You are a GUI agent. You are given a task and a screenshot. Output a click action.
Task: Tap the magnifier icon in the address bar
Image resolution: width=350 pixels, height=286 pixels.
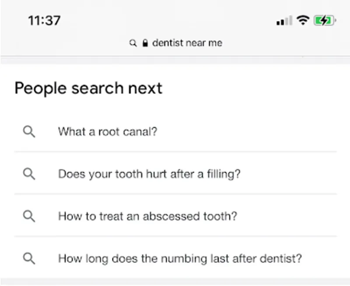click(x=133, y=43)
